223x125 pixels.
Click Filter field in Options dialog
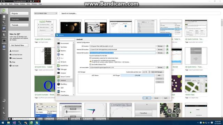66,39
